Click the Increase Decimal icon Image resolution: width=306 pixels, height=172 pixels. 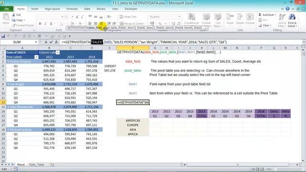click(x=173, y=23)
